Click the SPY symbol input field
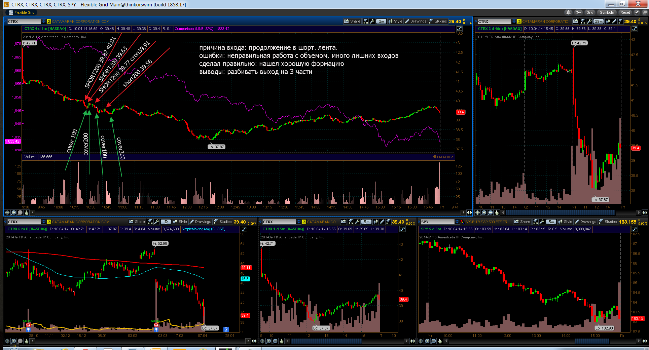649x350 pixels. coord(437,222)
